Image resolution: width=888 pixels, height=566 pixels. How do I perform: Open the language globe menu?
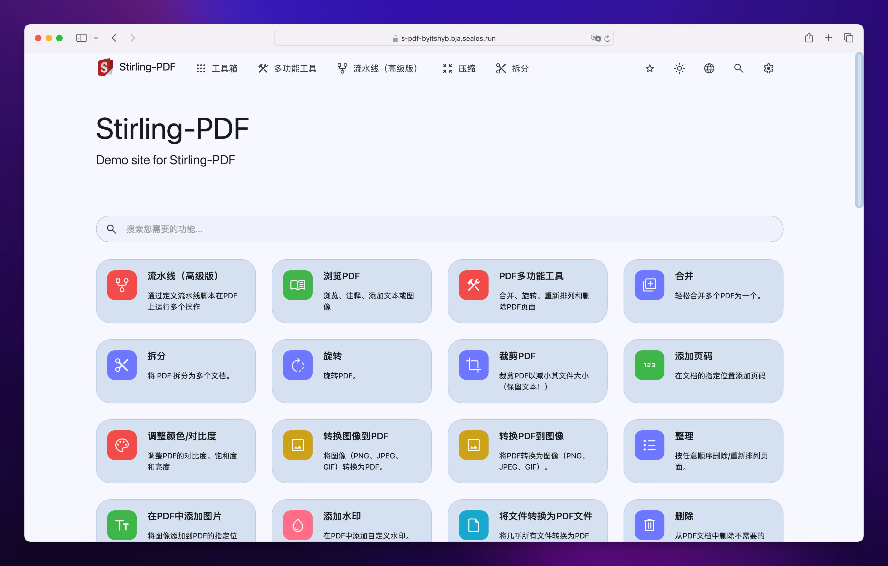click(x=709, y=69)
